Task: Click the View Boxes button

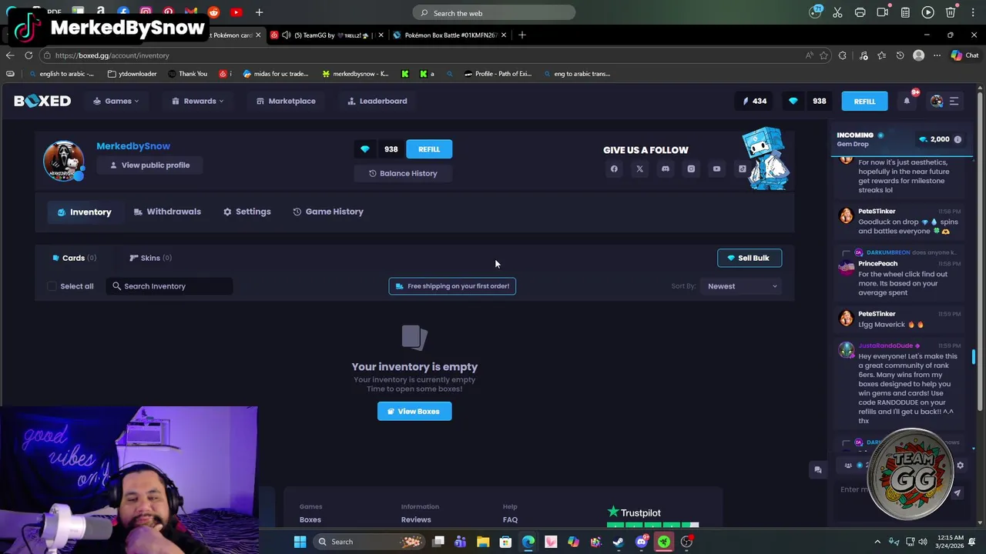Action: (414, 411)
